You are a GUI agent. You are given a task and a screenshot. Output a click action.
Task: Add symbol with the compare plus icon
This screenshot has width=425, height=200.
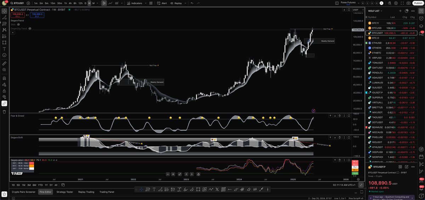(x=29, y=3)
